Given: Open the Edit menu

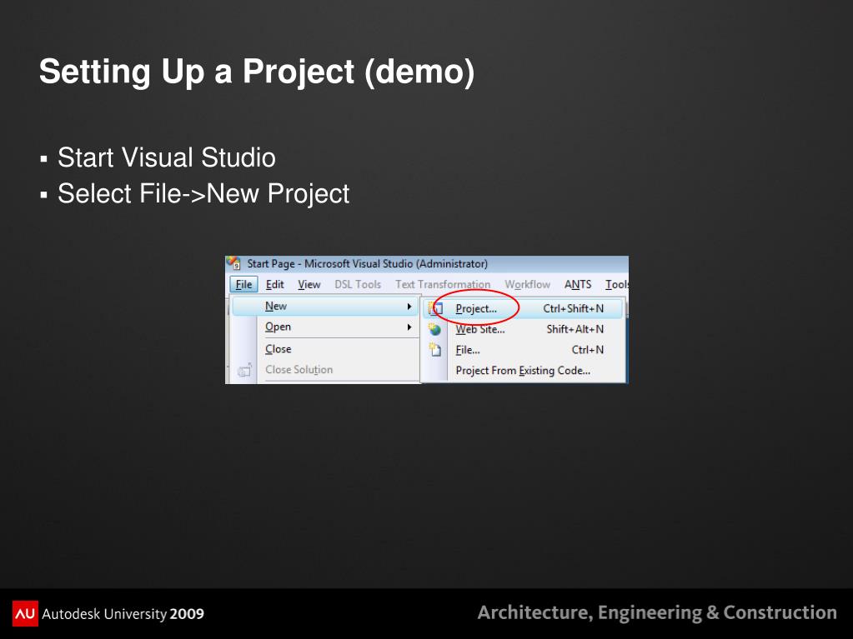Looking at the screenshot, I should click(x=274, y=284).
